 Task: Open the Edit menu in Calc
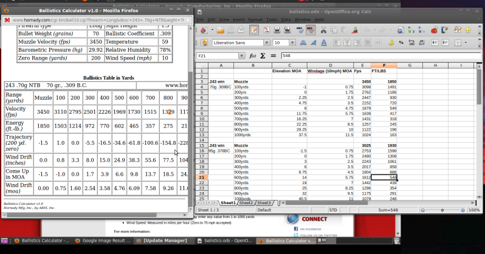coord(212,19)
